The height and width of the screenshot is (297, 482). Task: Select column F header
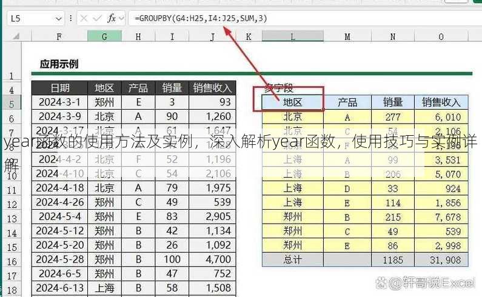coord(59,36)
